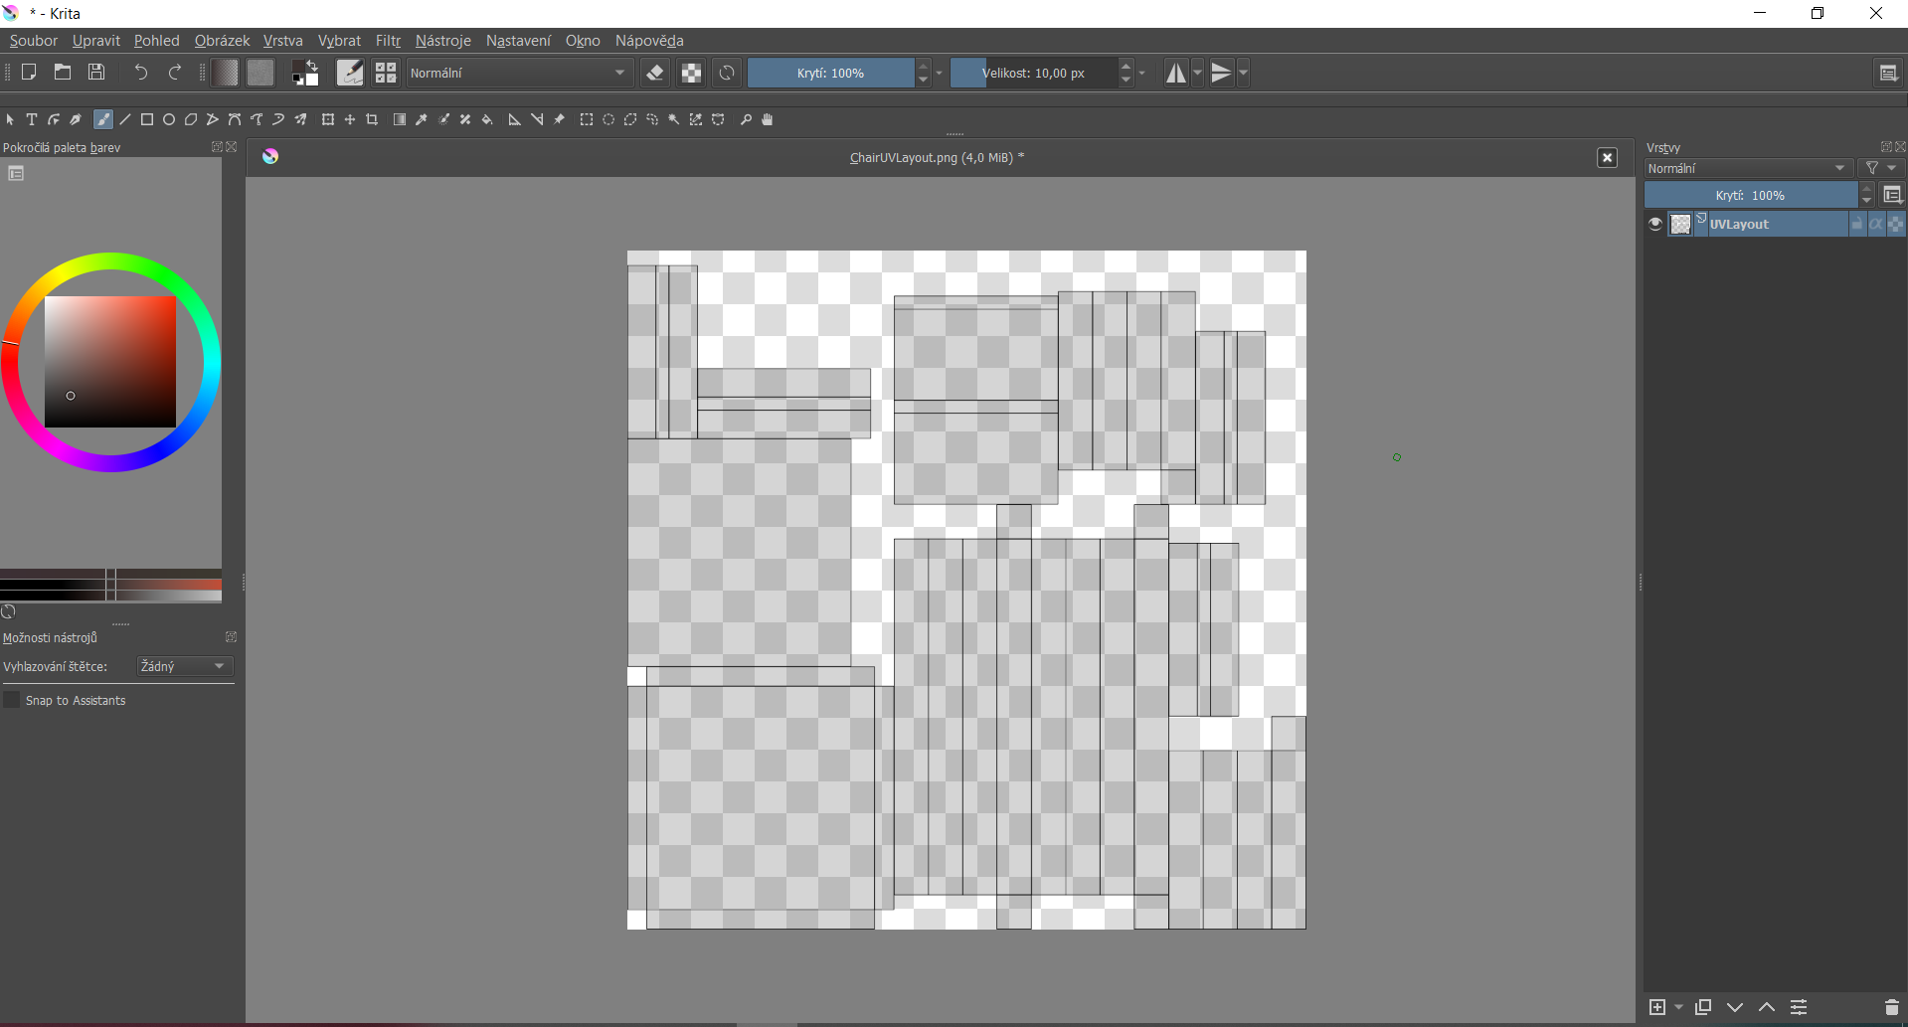Open the Nastavení menu

[518, 41]
